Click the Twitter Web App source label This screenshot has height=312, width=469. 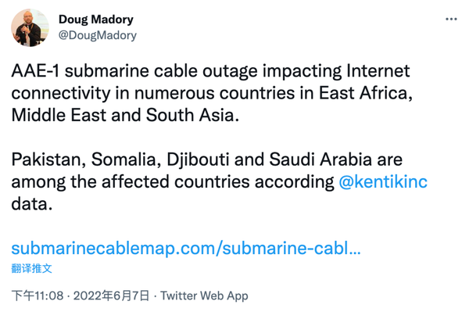click(204, 296)
